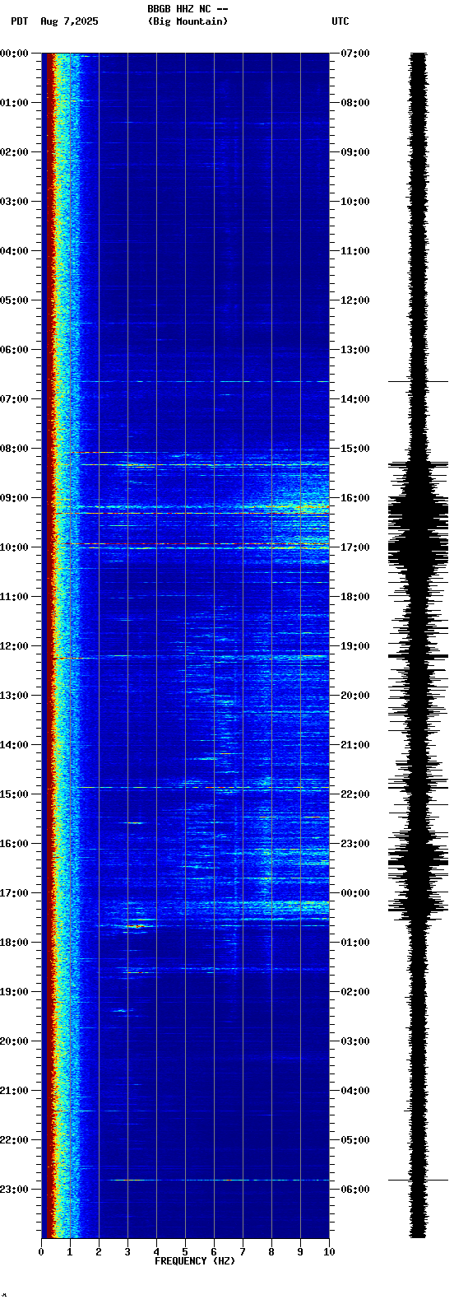Screen dimensions: 454x1304
Task: Click the 0 Hz frequency tick label
Action: pyautogui.click(x=41, y=1252)
